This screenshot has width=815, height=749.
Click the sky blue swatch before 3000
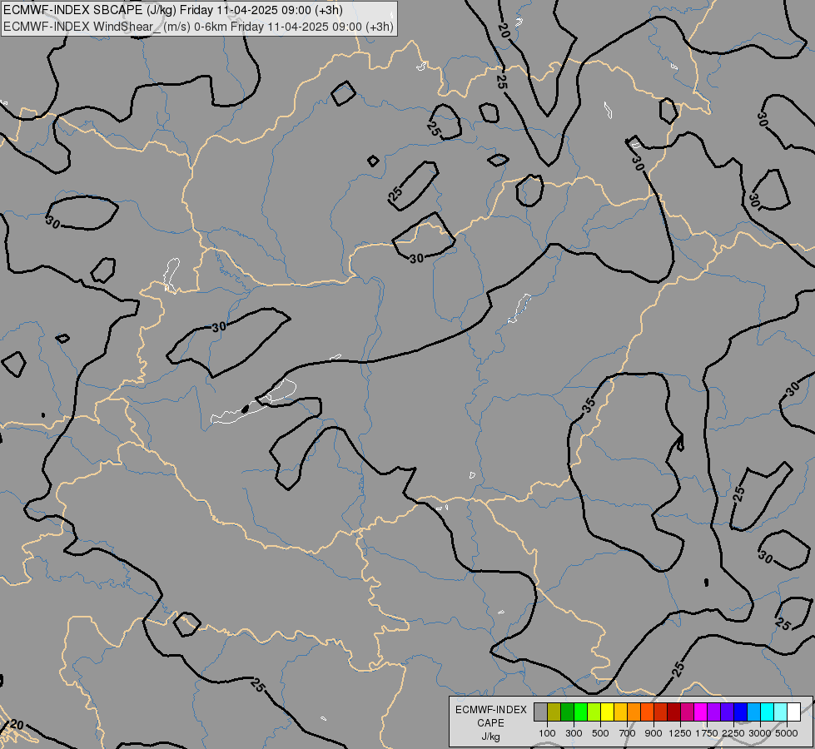coord(754,712)
